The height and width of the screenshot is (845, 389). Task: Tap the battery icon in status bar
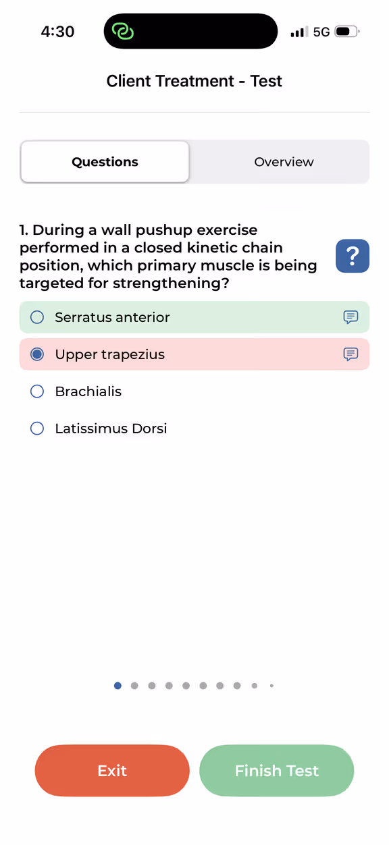point(347,32)
